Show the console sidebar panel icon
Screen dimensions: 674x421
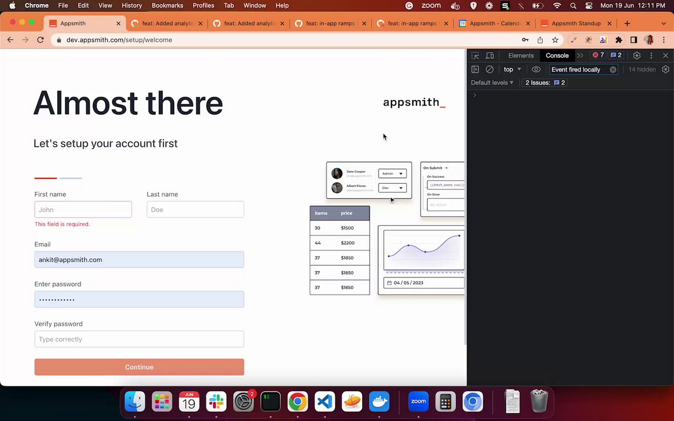(475, 69)
